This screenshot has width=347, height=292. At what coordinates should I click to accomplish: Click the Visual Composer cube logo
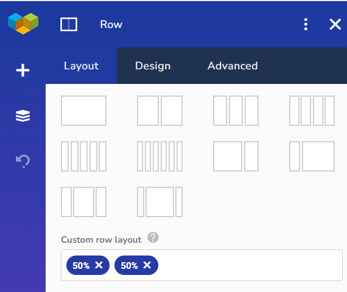click(23, 24)
